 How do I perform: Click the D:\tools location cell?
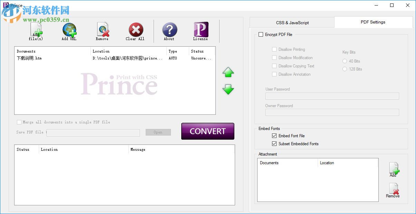(127, 58)
